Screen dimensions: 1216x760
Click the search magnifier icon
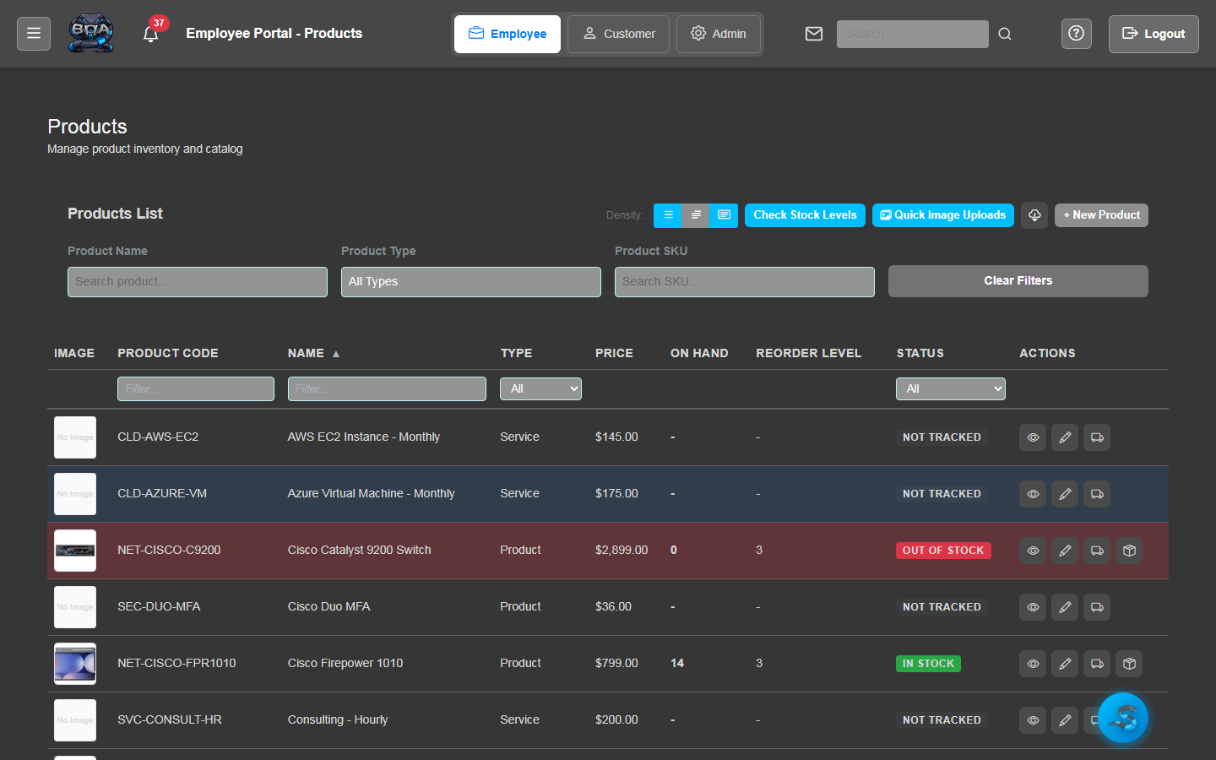click(x=1004, y=34)
